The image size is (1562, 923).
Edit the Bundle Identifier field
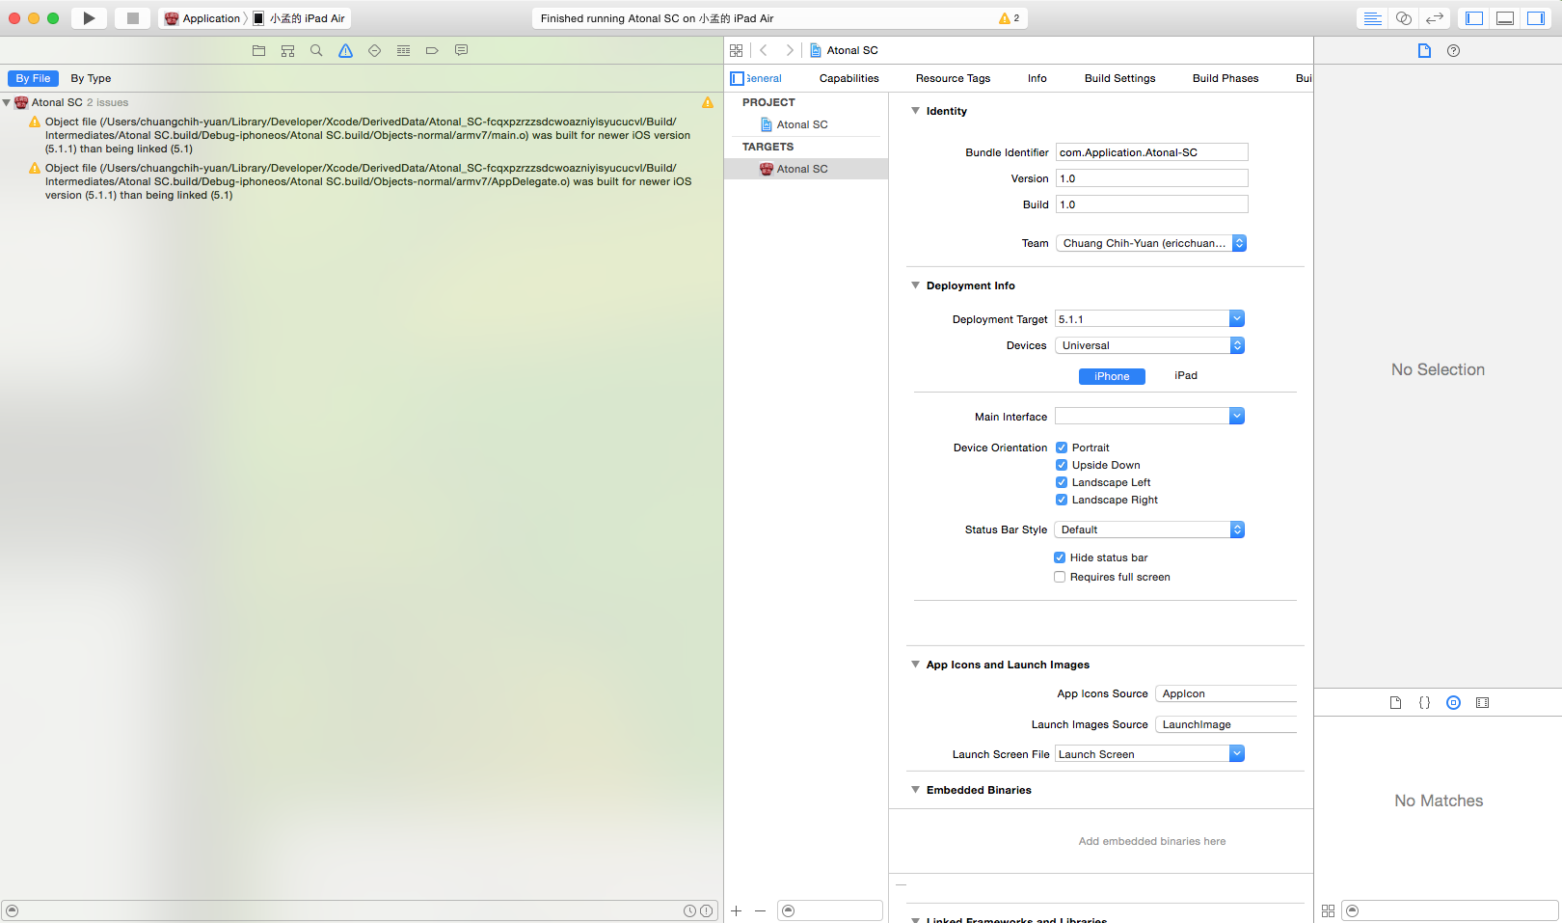[1151, 152]
